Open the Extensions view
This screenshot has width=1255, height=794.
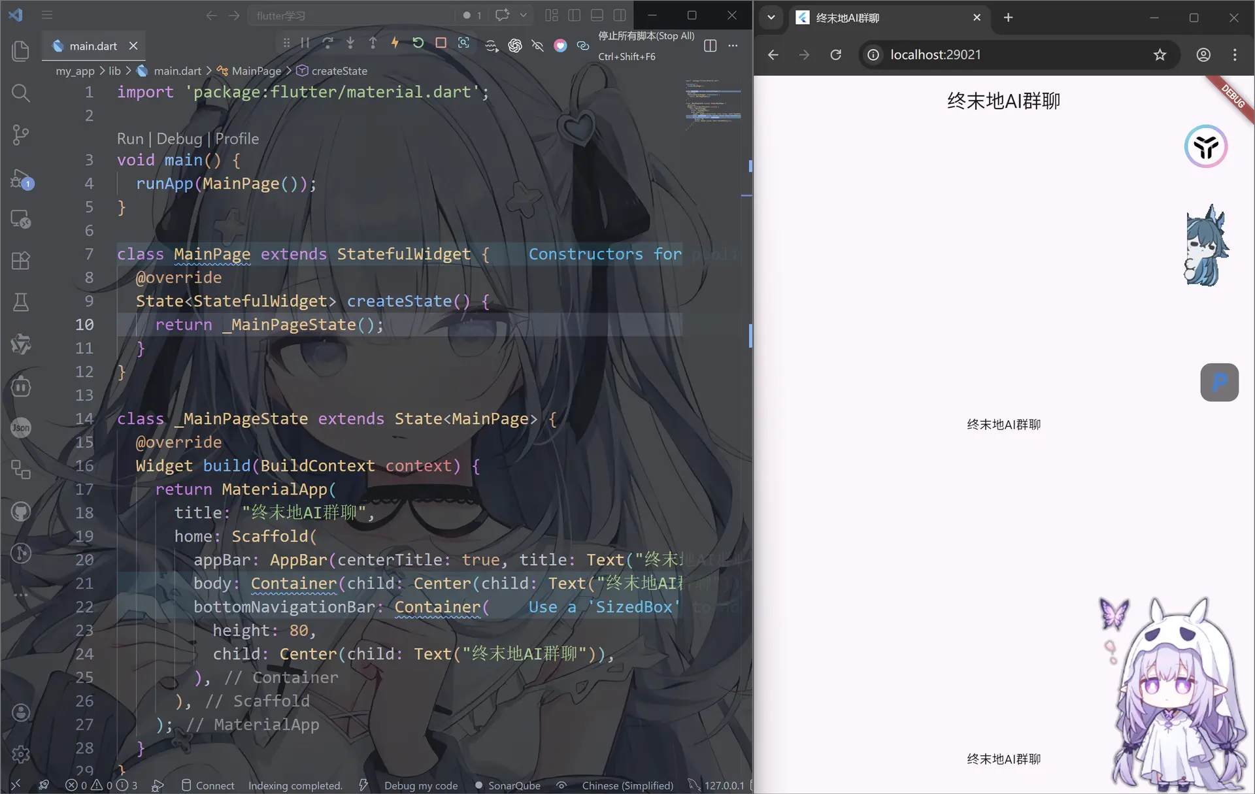[21, 261]
